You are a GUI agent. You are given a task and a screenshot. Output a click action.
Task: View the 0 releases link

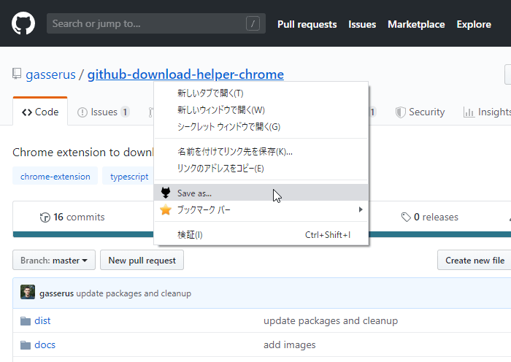[x=429, y=217]
